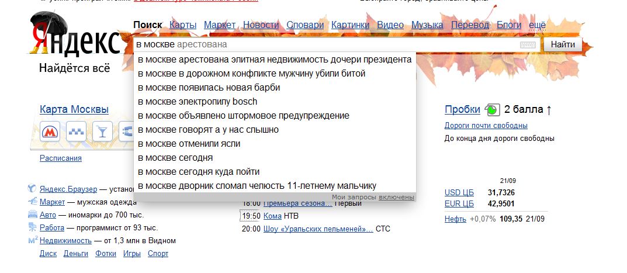The image size is (627, 273).
Task: Open the Карты tab
Action: (x=183, y=25)
